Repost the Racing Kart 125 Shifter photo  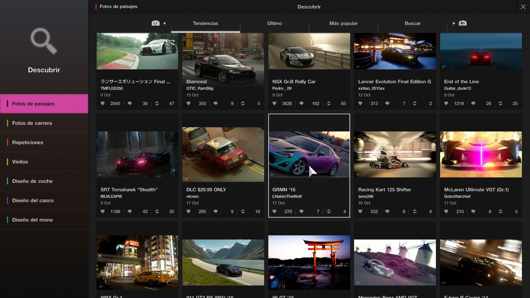pyautogui.click(x=414, y=212)
